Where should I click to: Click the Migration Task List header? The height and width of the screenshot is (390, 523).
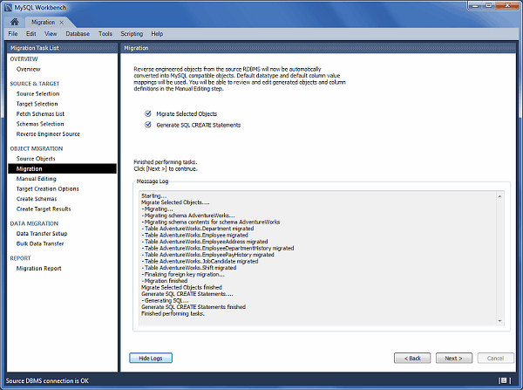pyautogui.click(x=63, y=48)
